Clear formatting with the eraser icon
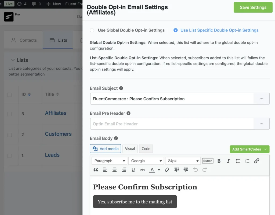 (167, 170)
